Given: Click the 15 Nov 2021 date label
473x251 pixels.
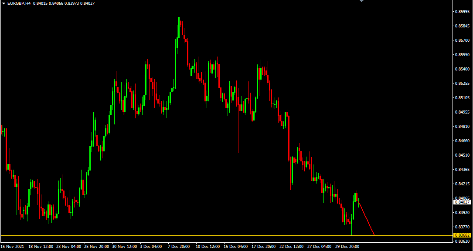Looking at the screenshot, I should click(12, 247).
